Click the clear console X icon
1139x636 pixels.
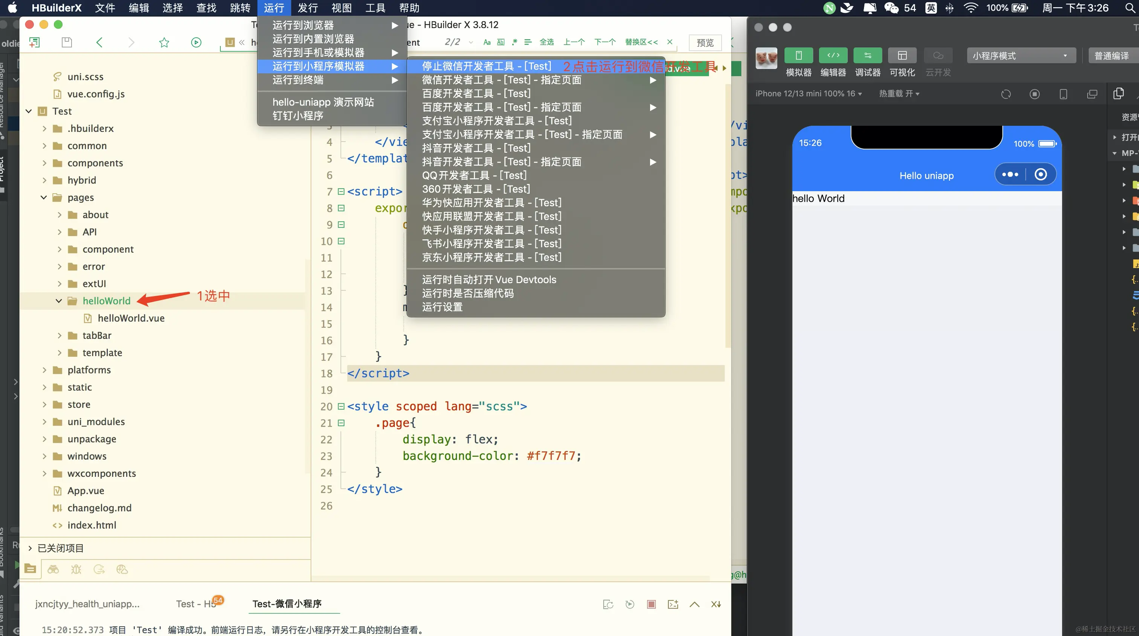[x=716, y=604]
